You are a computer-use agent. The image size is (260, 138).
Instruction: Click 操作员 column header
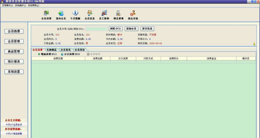tap(246, 59)
